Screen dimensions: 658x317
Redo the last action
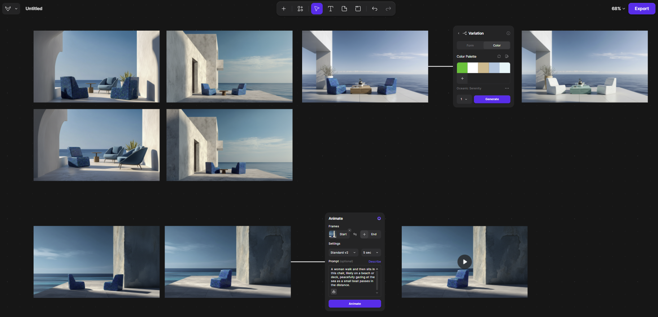click(388, 9)
